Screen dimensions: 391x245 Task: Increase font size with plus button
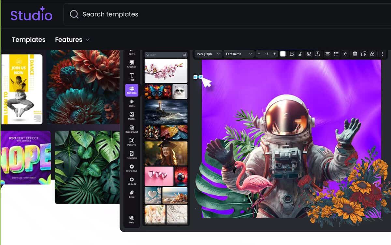[275, 54]
